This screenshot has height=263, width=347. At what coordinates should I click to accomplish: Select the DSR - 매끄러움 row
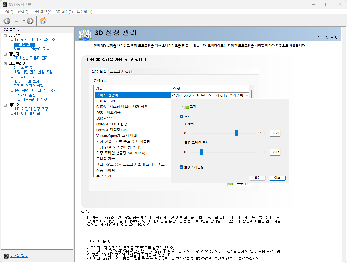(133, 113)
